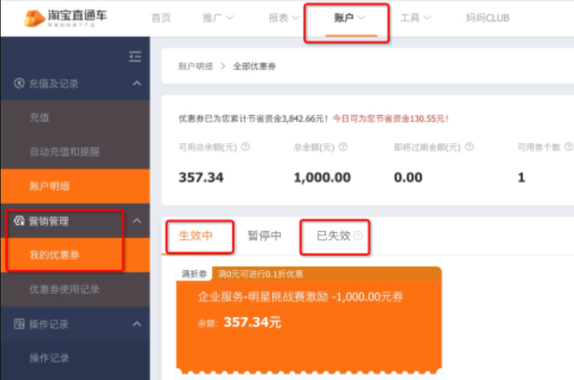Select 账户明细 in the sidebar
574x380 pixels.
tap(75, 186)
